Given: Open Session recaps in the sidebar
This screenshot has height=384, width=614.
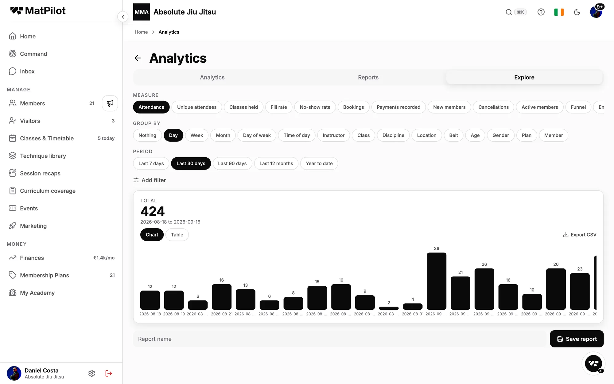Looking at the screenshot, I should 61,173.
